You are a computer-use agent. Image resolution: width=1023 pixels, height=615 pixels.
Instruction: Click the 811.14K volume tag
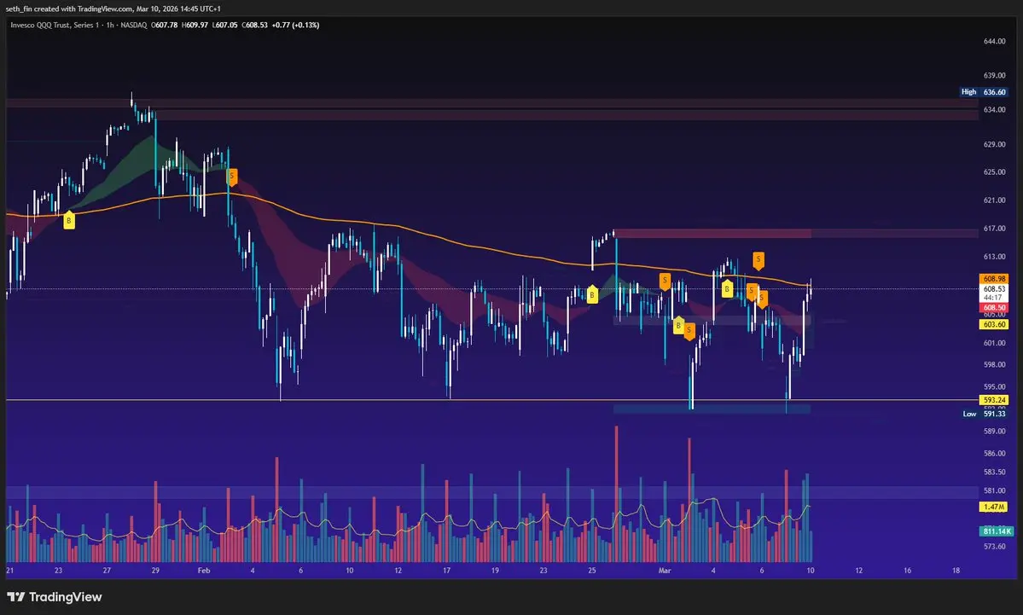click(x=997, y=531)
